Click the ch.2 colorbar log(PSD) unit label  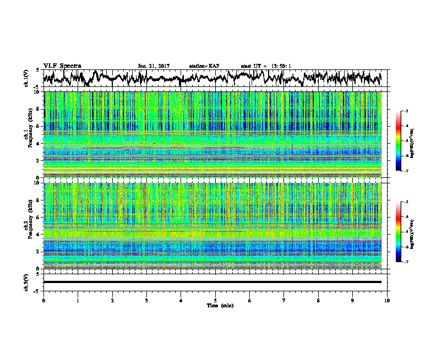click(x=412, y=234)
